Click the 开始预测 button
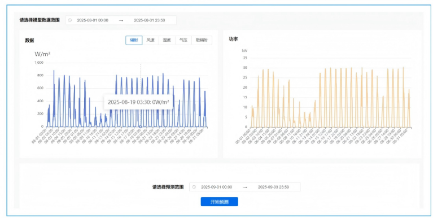 (219, 202)
